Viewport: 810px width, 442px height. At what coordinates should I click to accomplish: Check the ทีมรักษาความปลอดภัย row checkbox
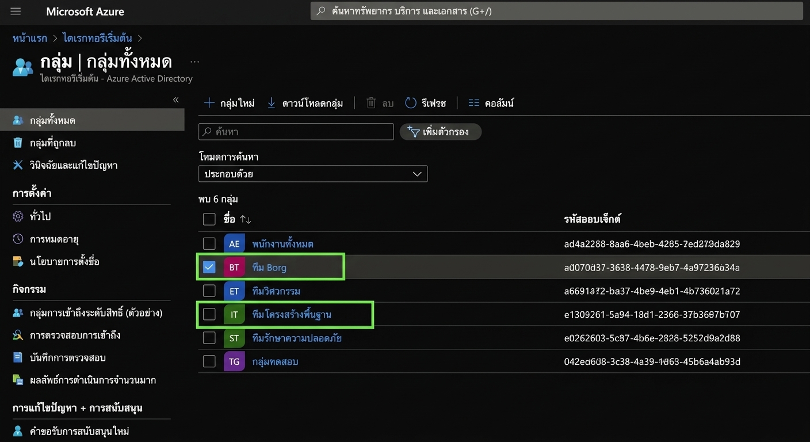click(x=209, y=338)
